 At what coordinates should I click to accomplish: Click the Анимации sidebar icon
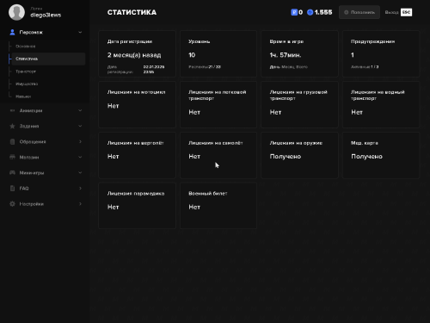(x=12, y=110)
